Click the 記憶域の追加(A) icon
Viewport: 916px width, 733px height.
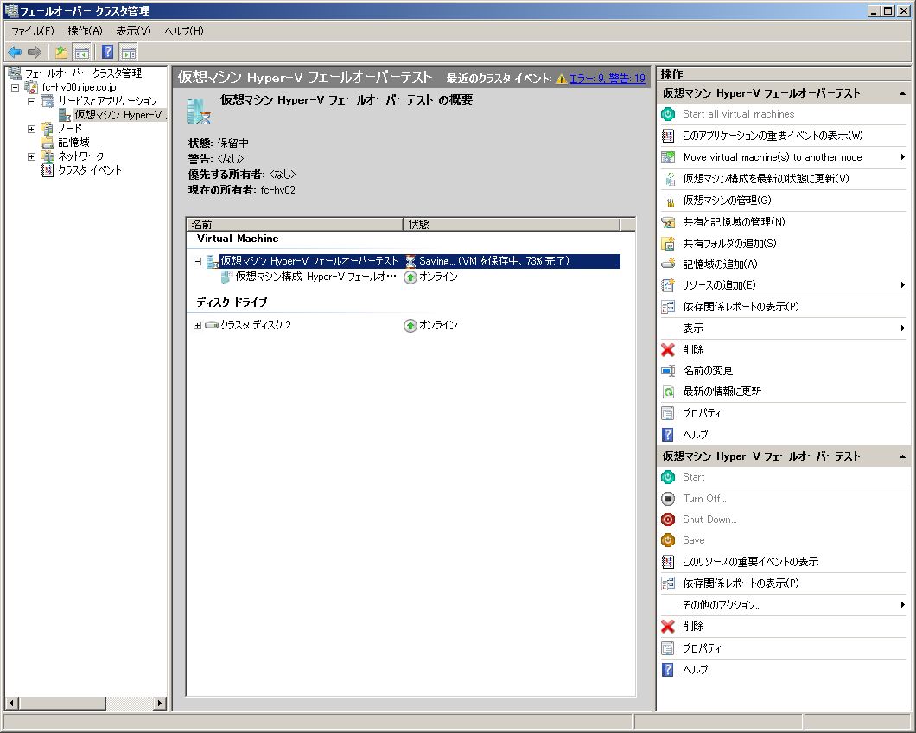(x=668, y=265)
